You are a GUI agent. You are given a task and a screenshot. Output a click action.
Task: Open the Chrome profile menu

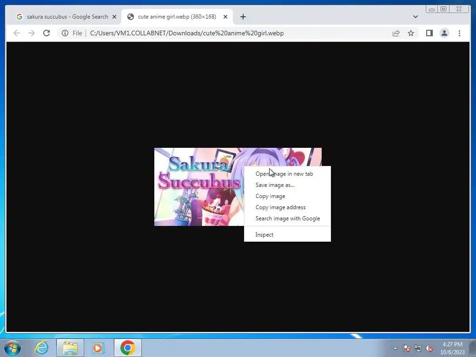click(x=444, y=33)
